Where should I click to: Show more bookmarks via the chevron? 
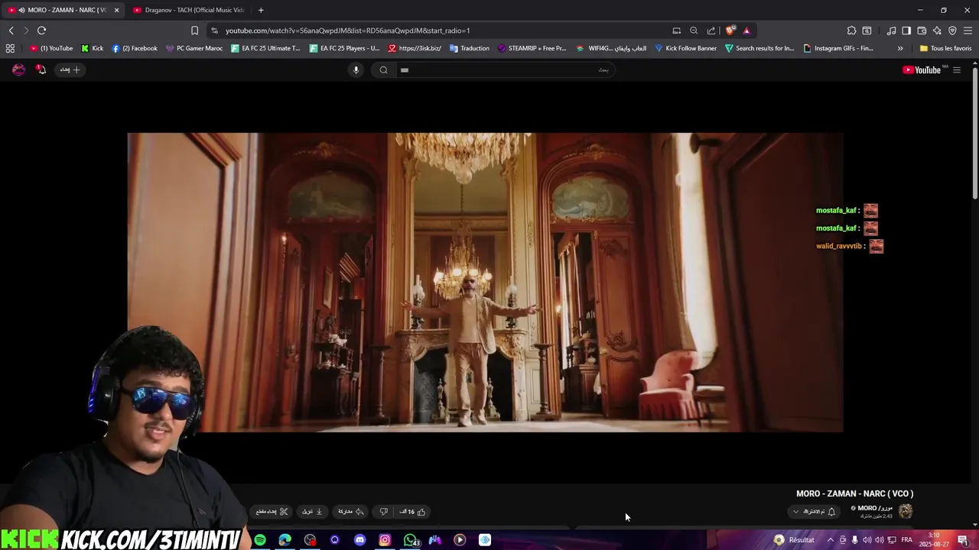point(900,48)
